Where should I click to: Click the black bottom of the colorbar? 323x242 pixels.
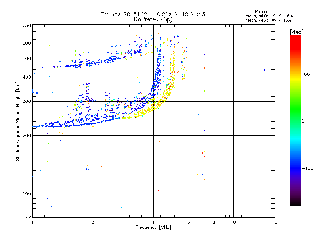pyautogui.click(x=296, y=203)
